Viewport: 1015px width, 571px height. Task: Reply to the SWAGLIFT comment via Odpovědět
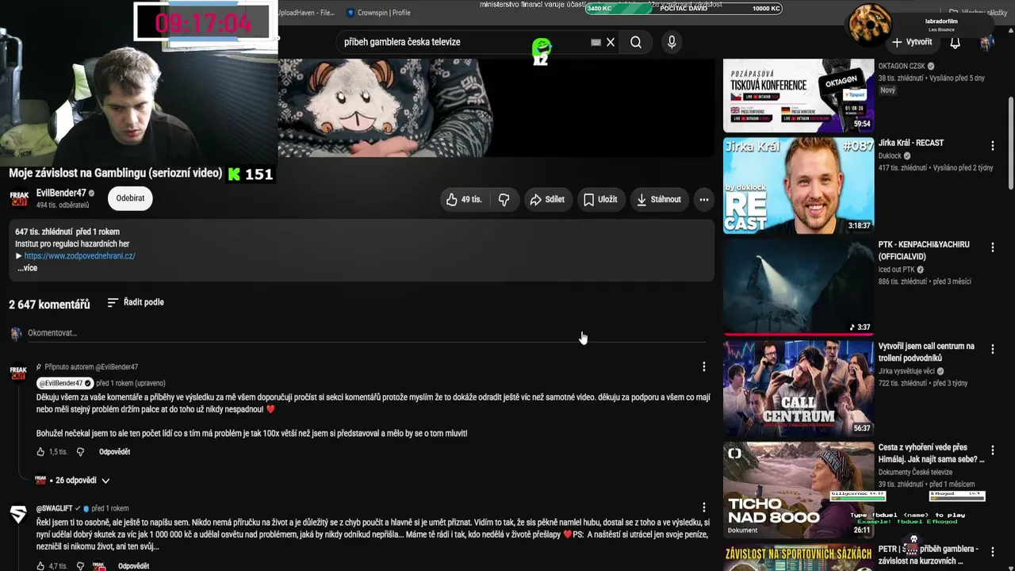click(133, 566)
